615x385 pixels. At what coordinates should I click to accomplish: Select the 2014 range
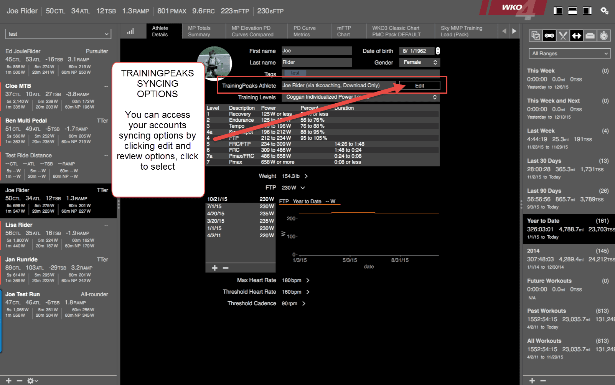click(568, 259)
